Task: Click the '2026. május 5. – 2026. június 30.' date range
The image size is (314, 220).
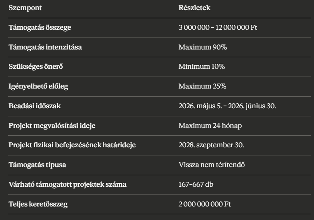Action: [x=227, y=106]
